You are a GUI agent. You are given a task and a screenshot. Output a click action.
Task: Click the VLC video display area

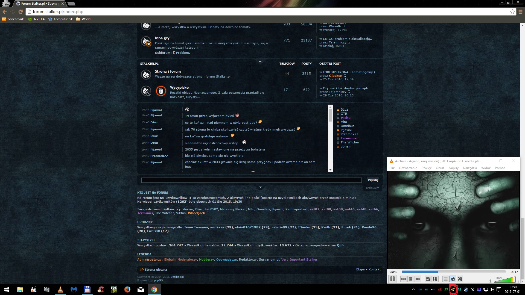pyautogui.click(x=453, y=220)
